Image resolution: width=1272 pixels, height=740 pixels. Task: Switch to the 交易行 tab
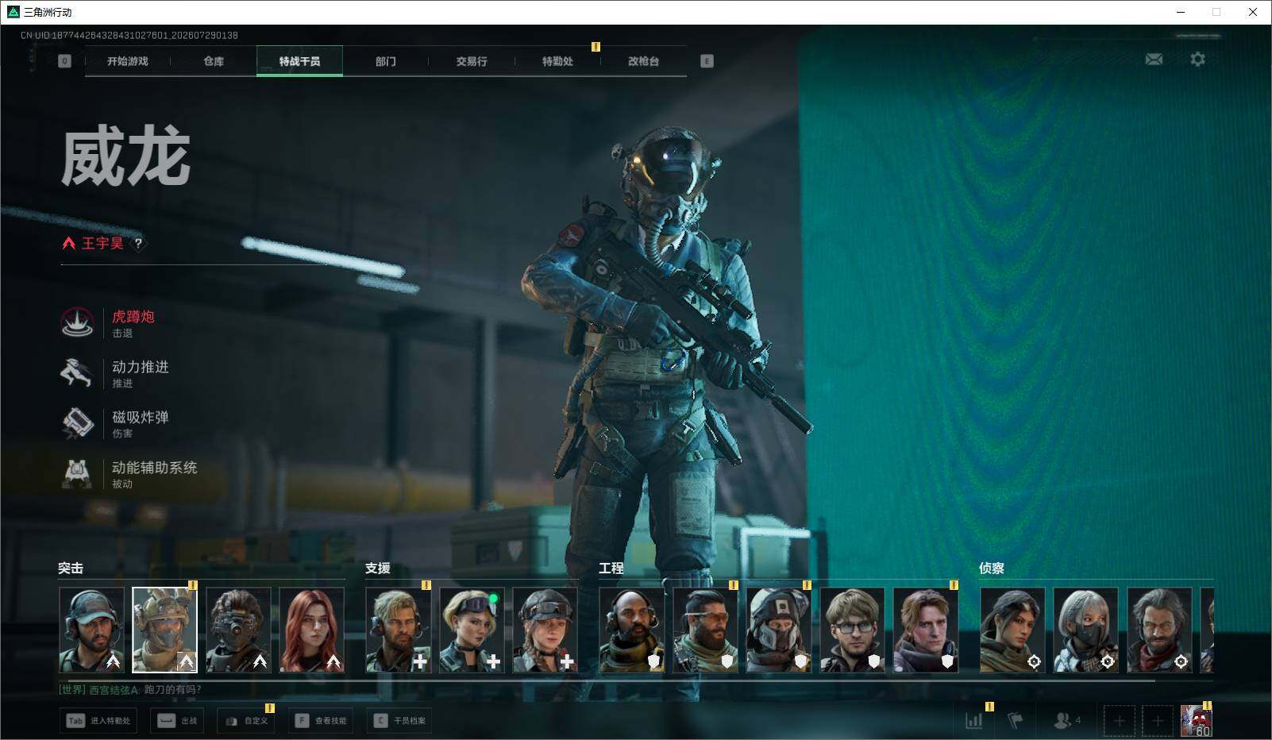472,61
